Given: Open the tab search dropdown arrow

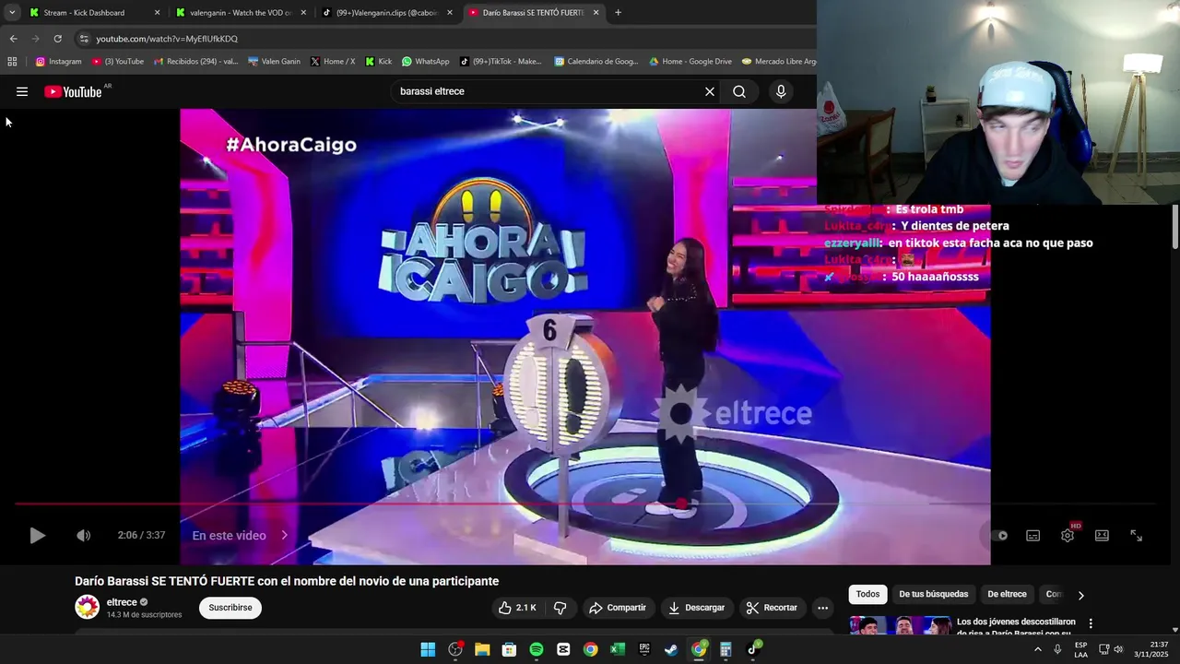Looking at the screenshot, I should (x=12, y=13).
